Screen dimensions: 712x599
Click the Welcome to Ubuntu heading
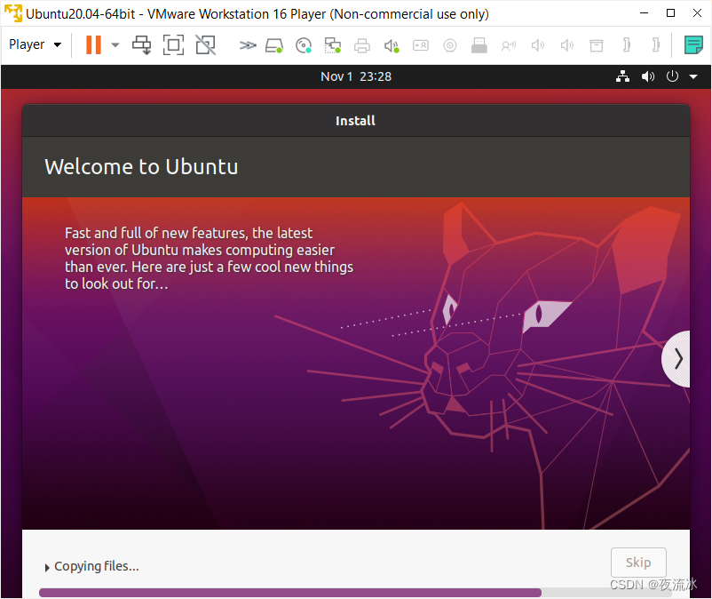coord(141,167)
